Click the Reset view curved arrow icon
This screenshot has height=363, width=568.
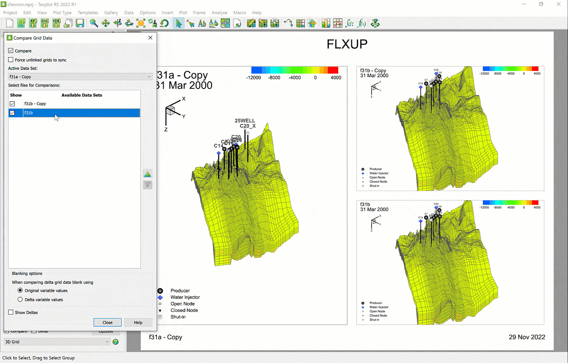click(x=164, y=23)
